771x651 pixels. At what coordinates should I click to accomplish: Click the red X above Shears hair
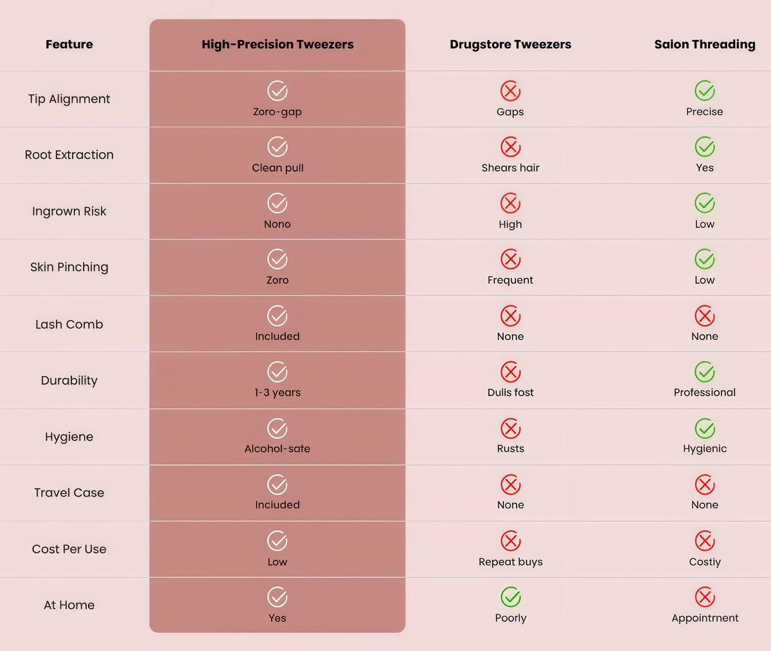(510, 147)
